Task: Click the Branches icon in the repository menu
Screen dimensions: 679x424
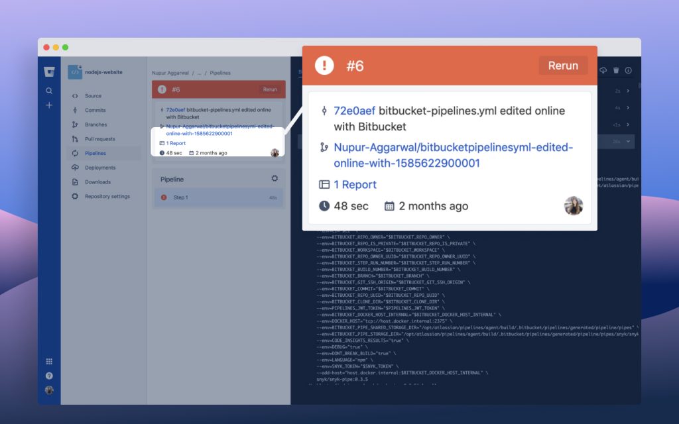Action: pyautogui.click(x=75, y=125)
